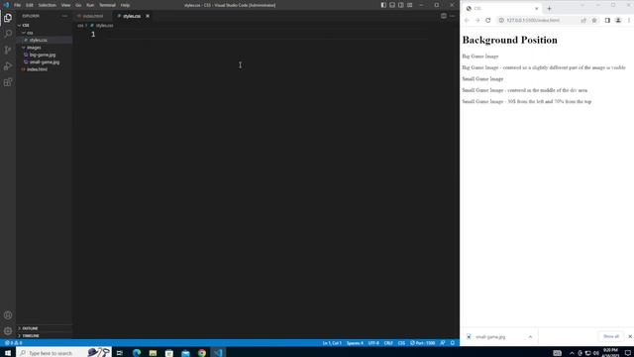The image size is (634, 357).
Task: Click the Ln 1, Col 1 cursor position status item
Action: point(332,343)
